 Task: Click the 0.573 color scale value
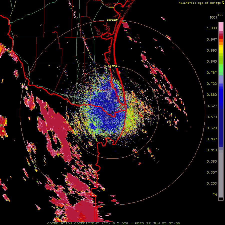coord(212,117)
